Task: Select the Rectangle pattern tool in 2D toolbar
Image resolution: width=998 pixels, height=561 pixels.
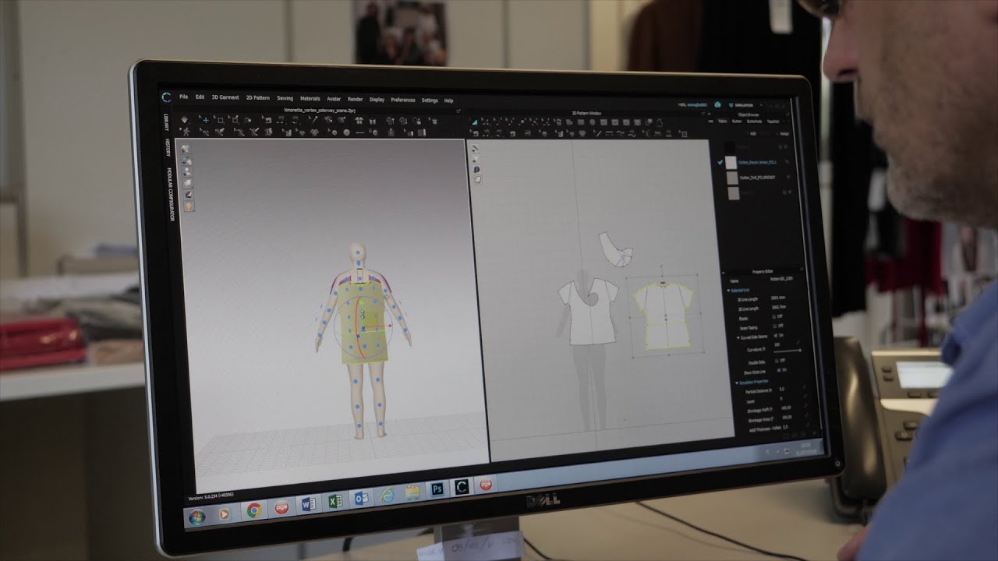Action: point(581,122)
